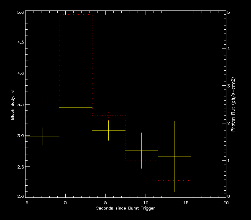Click the 'Seconds since Burst Trigger' label
The width and height of the screenshot is (251, 220).
[x=125, y=208]
